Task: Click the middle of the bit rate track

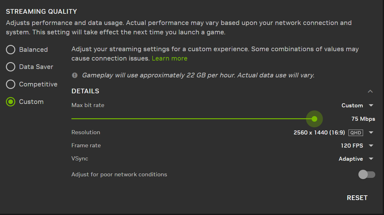Action: click(193, 119)
